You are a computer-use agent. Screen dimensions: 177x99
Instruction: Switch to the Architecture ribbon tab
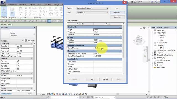(12, 5)
